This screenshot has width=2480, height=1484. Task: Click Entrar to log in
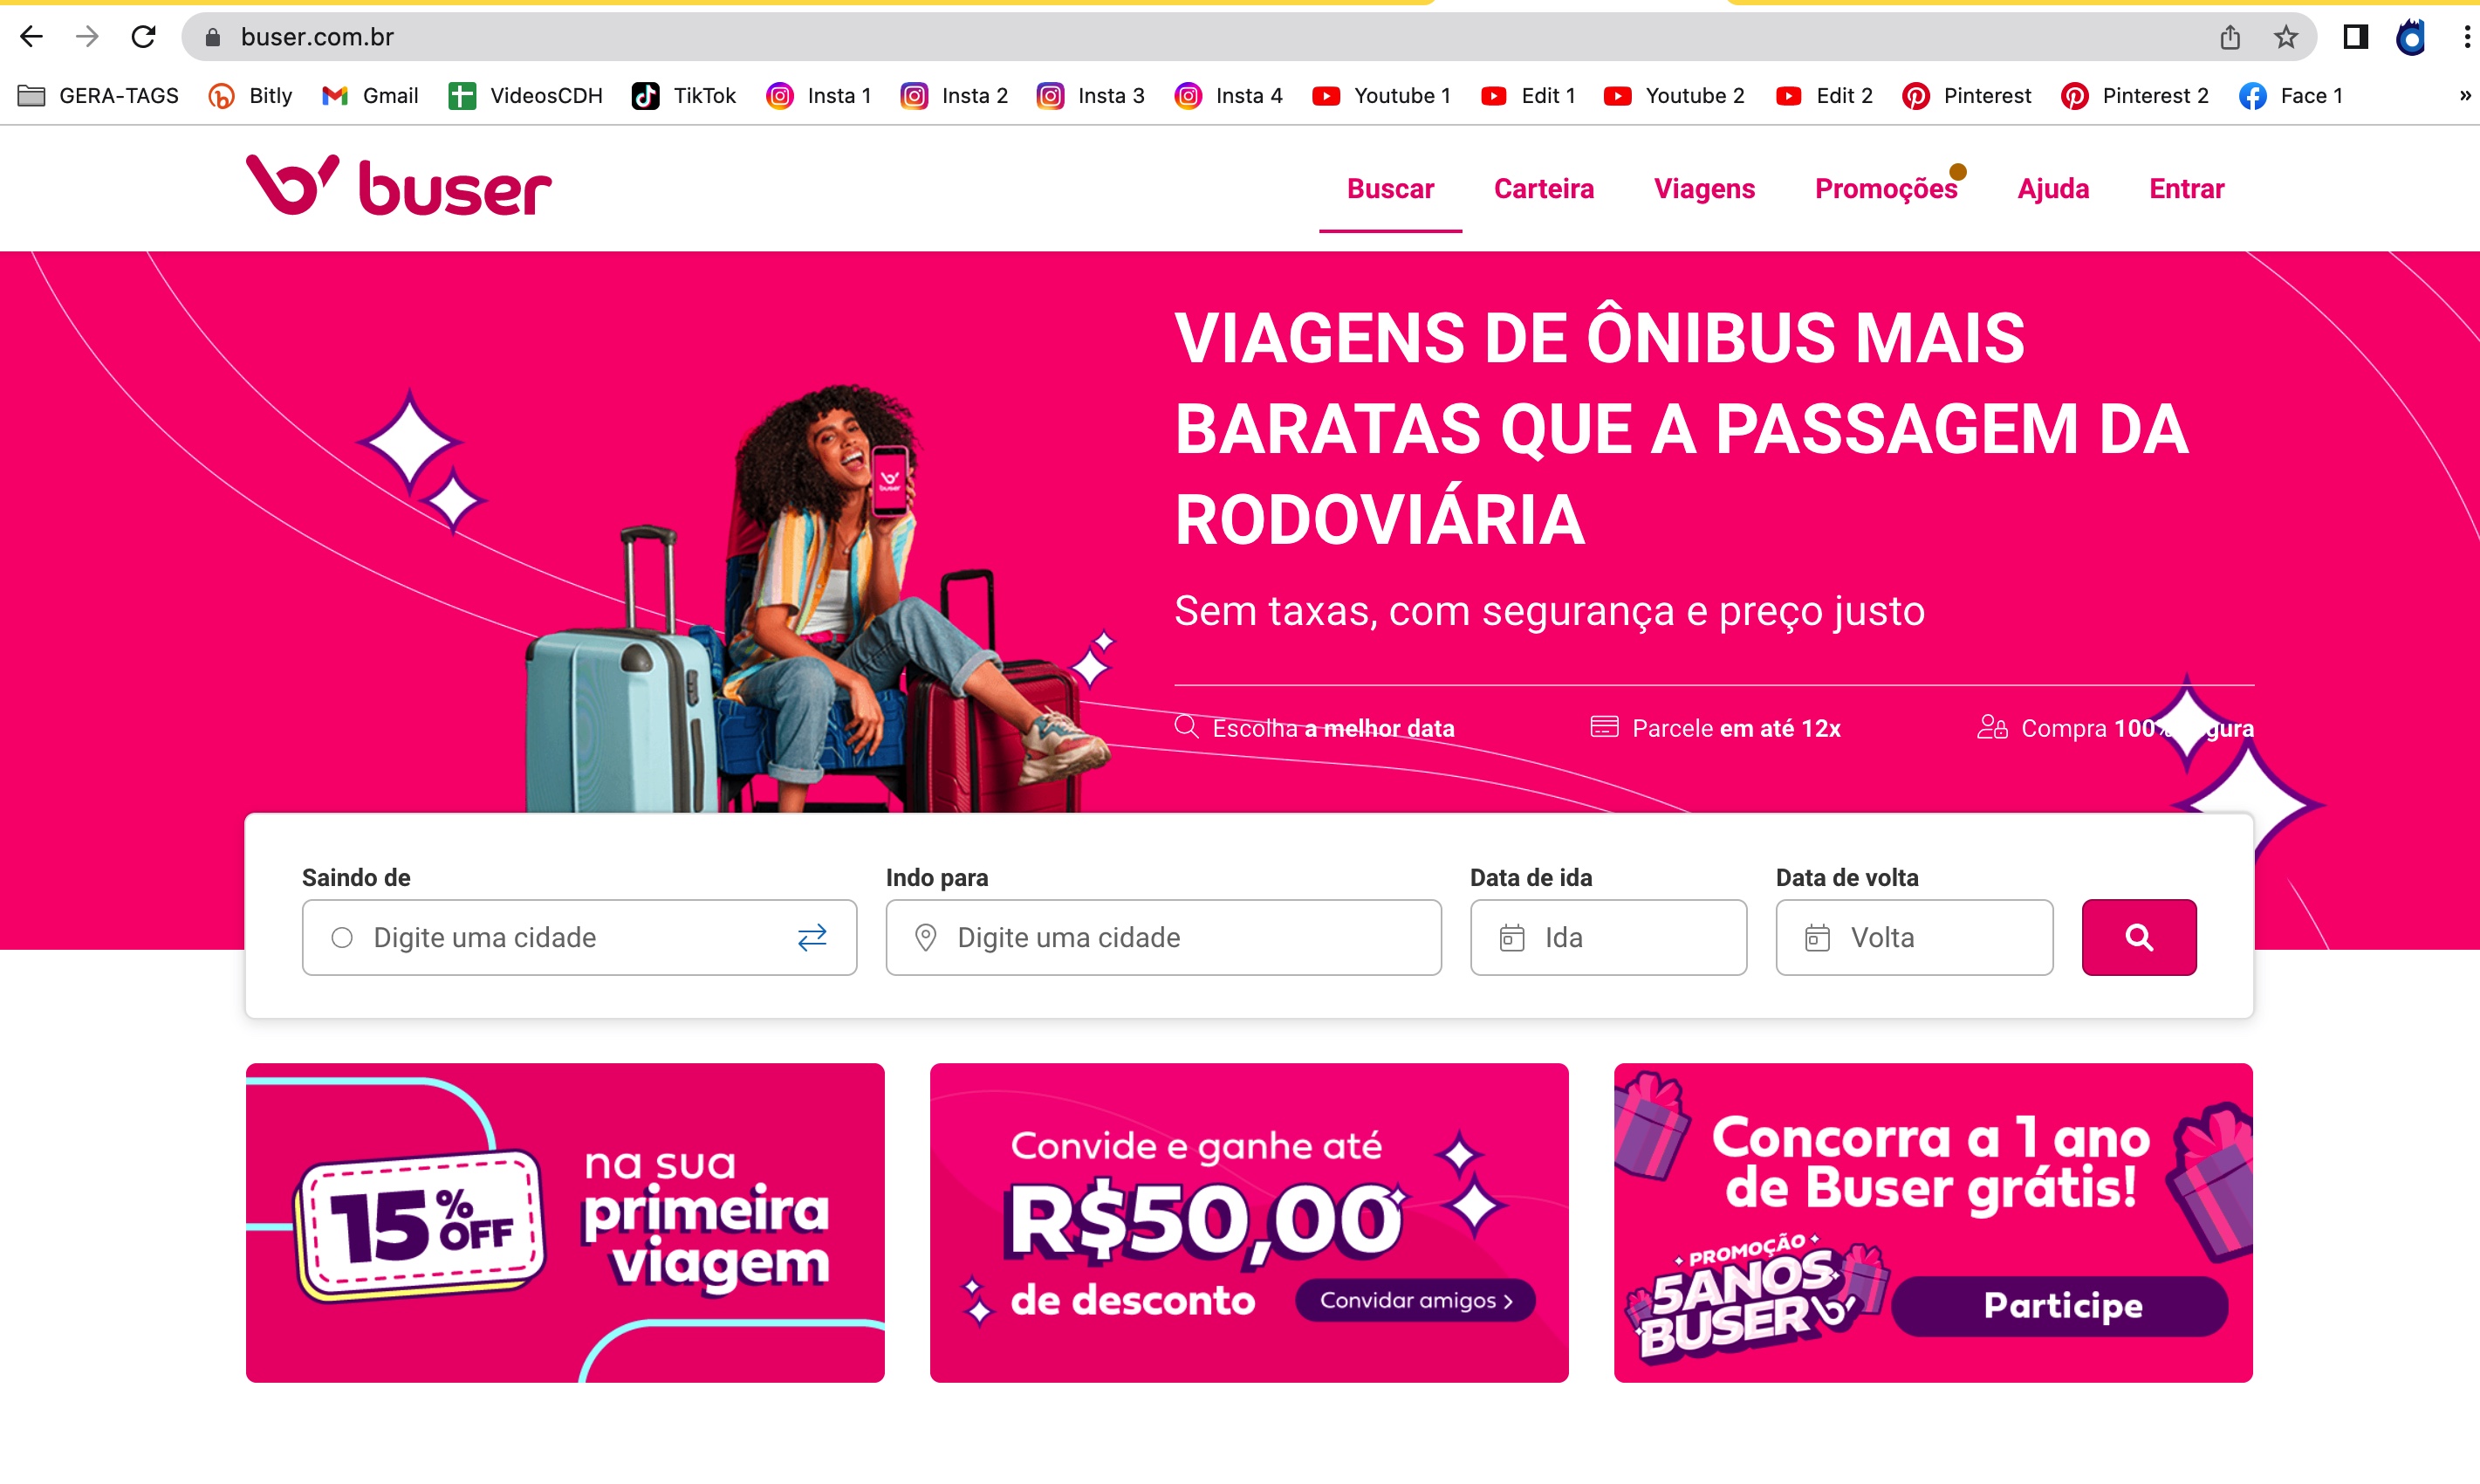tap(2186, 188)
